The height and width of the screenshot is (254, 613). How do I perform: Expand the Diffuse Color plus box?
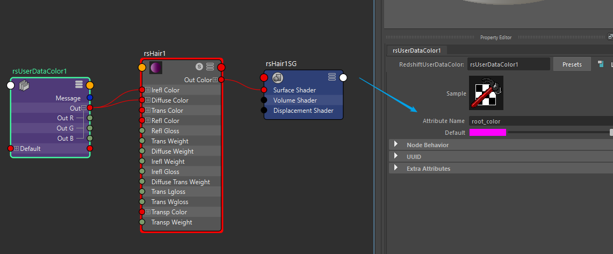pos(148,100)
